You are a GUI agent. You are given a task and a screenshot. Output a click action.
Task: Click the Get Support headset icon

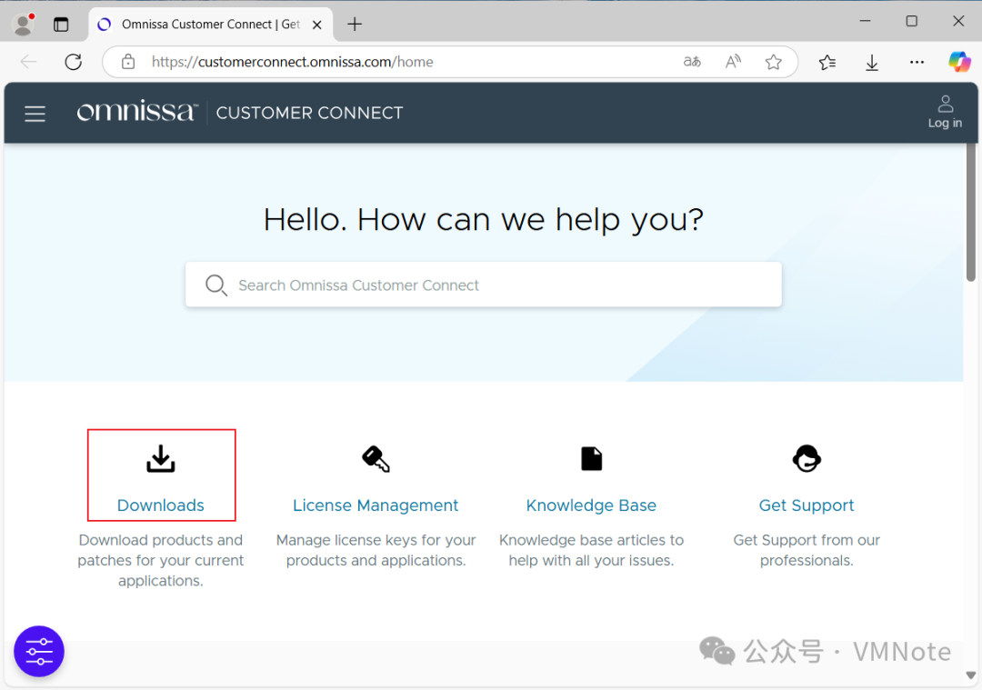click(807, 458)
